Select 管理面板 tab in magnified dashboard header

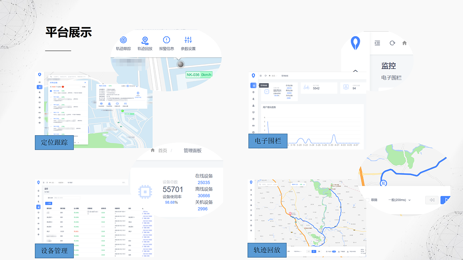click(x=193, y=151)
